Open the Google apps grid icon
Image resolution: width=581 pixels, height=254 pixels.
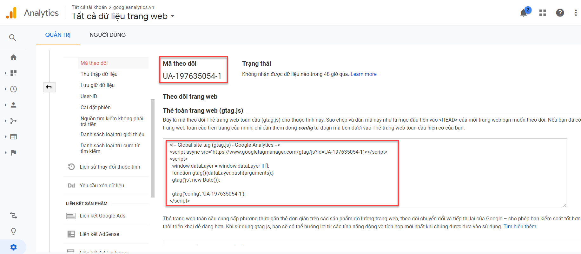[x=543, y=13]
